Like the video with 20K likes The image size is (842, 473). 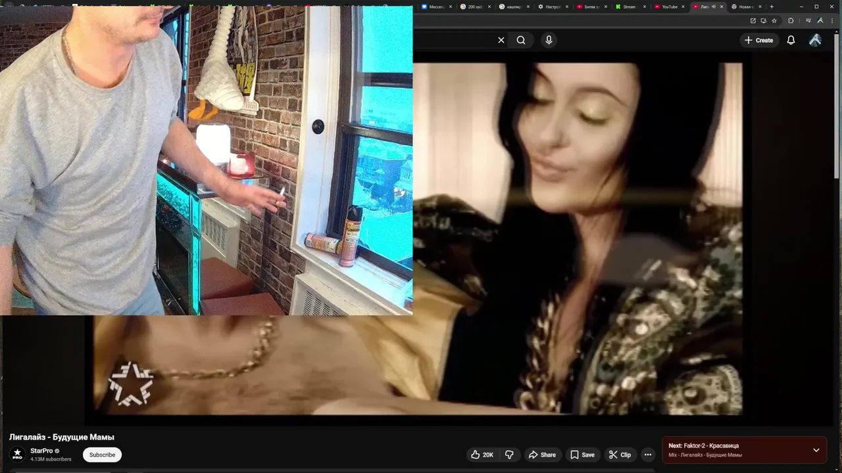pyautogui.click(x=482, y=455)
